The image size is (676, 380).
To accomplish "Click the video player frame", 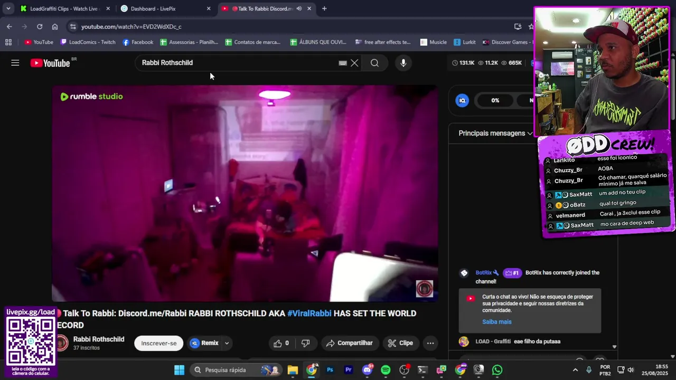I will pos(245,193).
